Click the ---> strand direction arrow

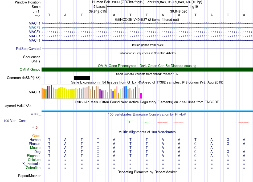[38, 15]
